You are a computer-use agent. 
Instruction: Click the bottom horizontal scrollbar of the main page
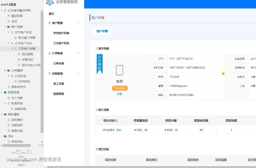click(151, 167)
